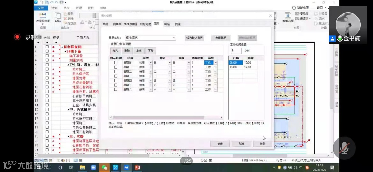373x172 pixels.
Task: Tick 分区 checkbox for row 1 保利样板间
Action: 47,47
